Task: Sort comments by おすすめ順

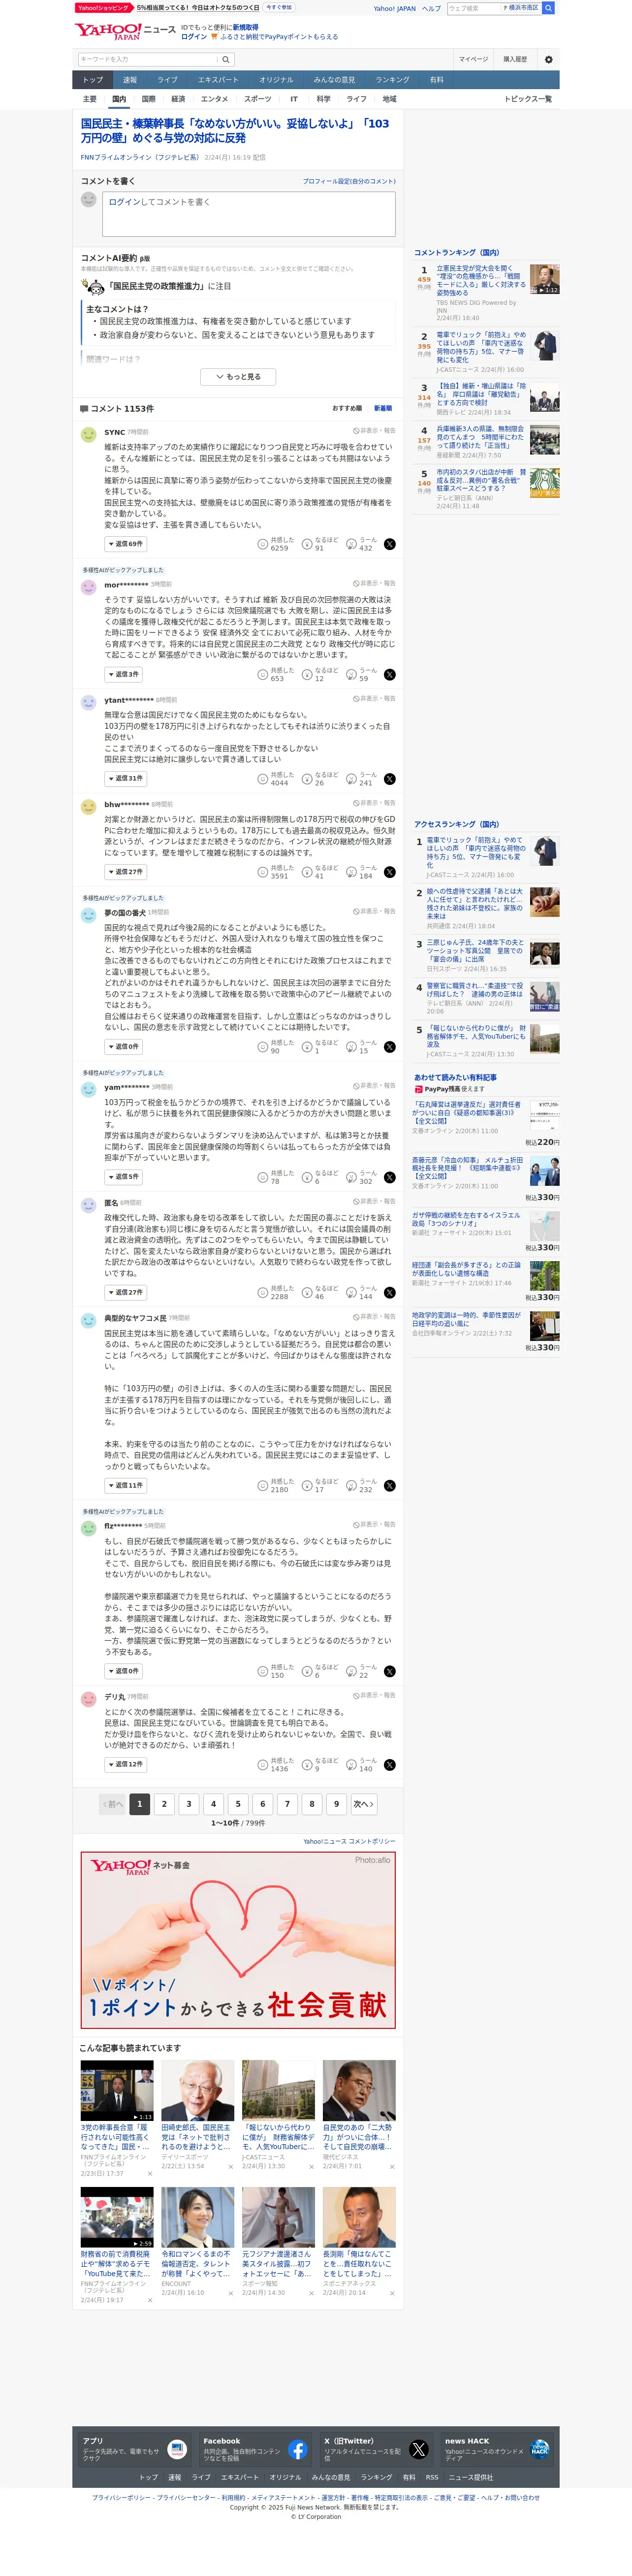Action: pyautogui.click(x=347, y=408)
